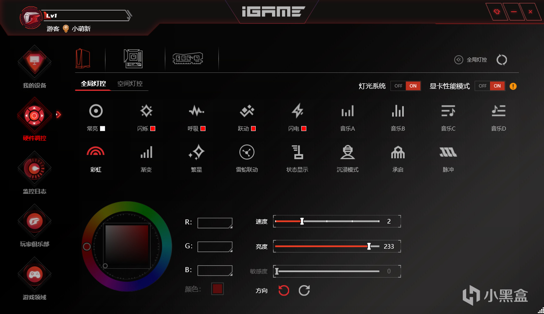Switch to 音乐B music light mode
The height and width of the screenshot is (314, 544).
pos(398,111)
